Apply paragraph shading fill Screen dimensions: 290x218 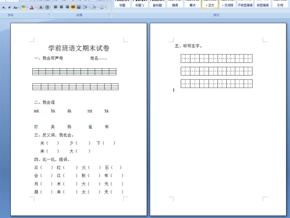[94, 7]
